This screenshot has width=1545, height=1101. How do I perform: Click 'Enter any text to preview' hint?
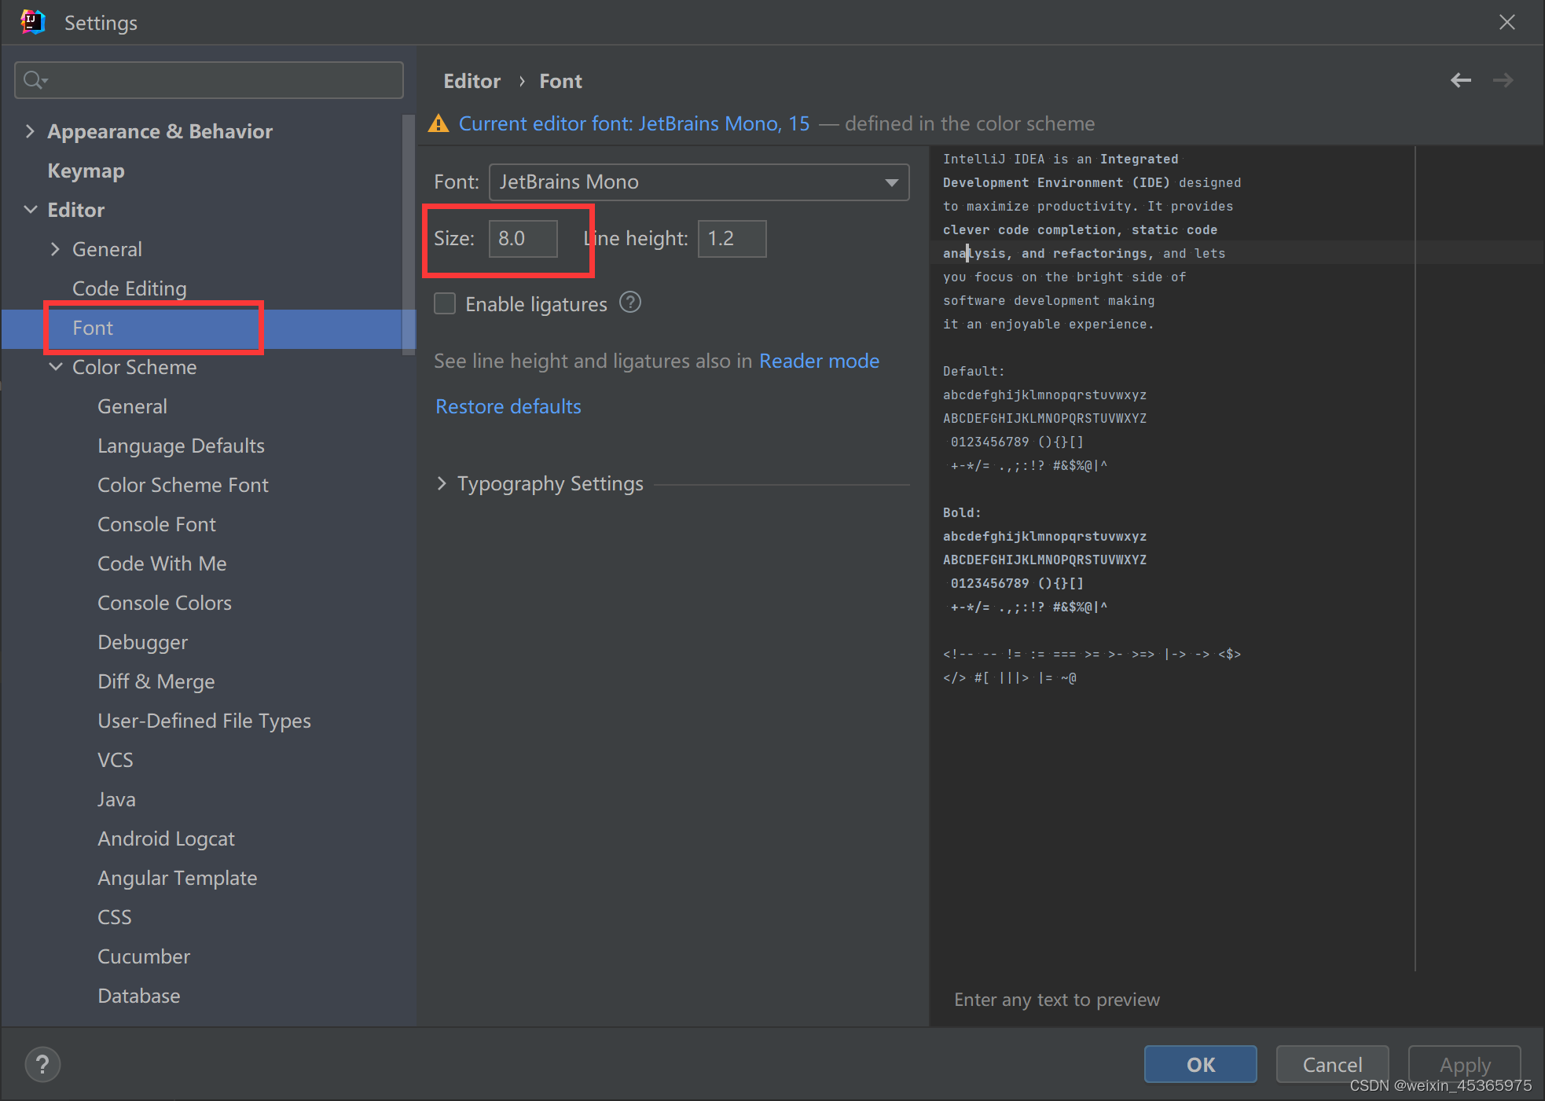tap(1057, 1000)
